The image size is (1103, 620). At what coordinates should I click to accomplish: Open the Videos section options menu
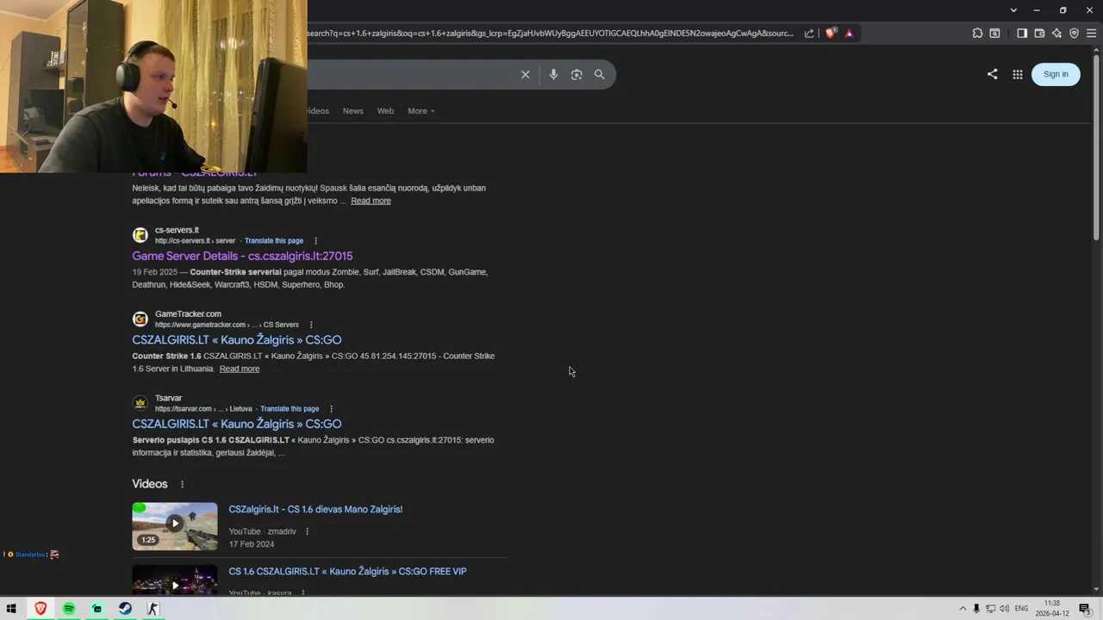click(x=182, y=484)
